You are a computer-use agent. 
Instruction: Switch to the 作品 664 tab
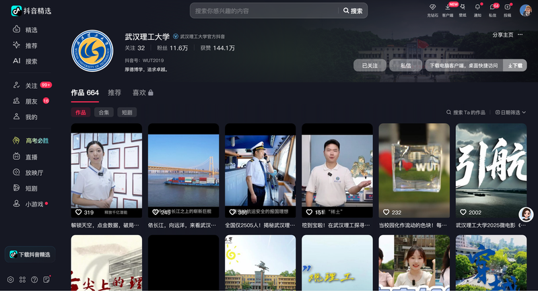[85, 93]
